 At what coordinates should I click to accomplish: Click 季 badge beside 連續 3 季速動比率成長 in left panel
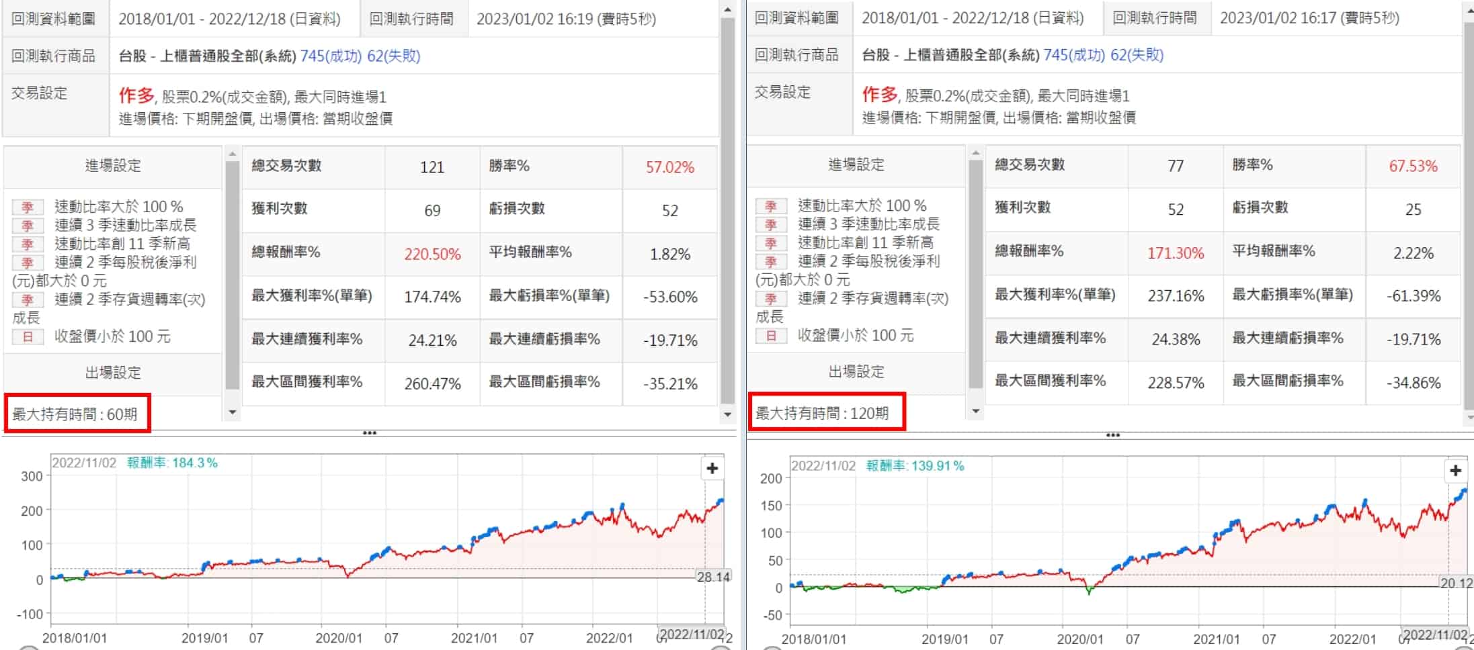[28, 226]
